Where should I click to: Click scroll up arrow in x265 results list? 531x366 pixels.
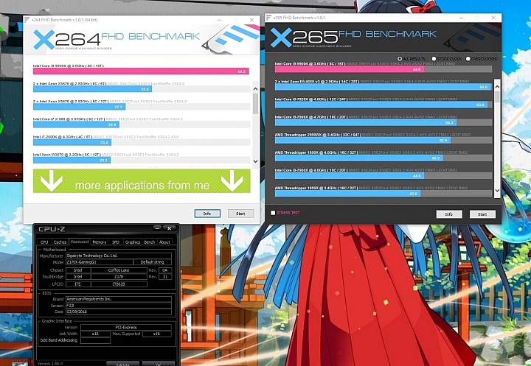pos(497,87)
